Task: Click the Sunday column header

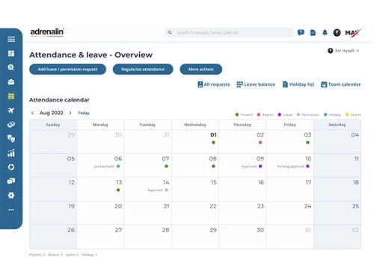Action: (x=53, y=125)
